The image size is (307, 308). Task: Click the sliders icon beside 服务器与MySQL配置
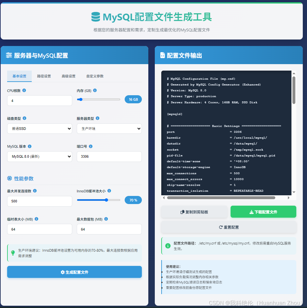9,55
